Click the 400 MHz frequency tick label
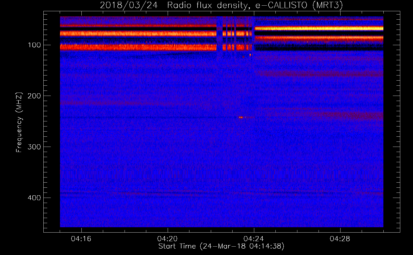 tap(34, 198)
